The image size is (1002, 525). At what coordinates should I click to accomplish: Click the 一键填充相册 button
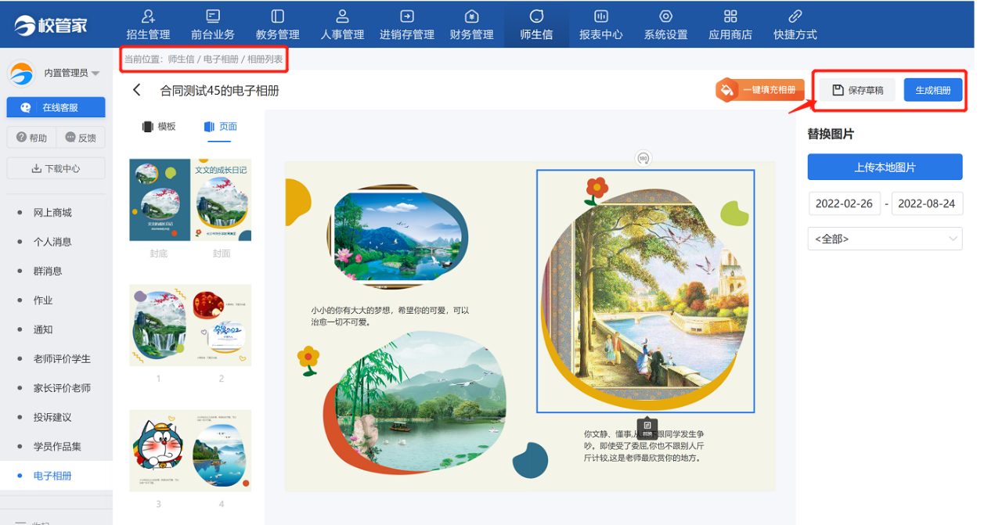coord(760,90)
